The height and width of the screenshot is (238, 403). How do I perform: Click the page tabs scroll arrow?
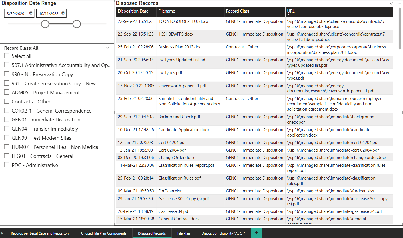tap(2, 233)
